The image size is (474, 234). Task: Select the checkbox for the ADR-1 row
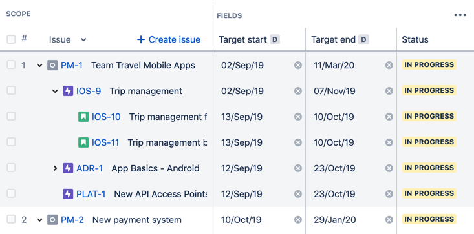point(11,168)
